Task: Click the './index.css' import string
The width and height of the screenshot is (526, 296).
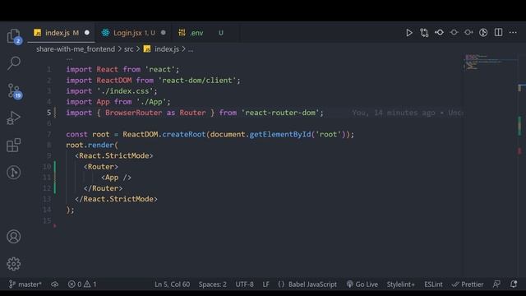Action: click(x=125, y=91)
